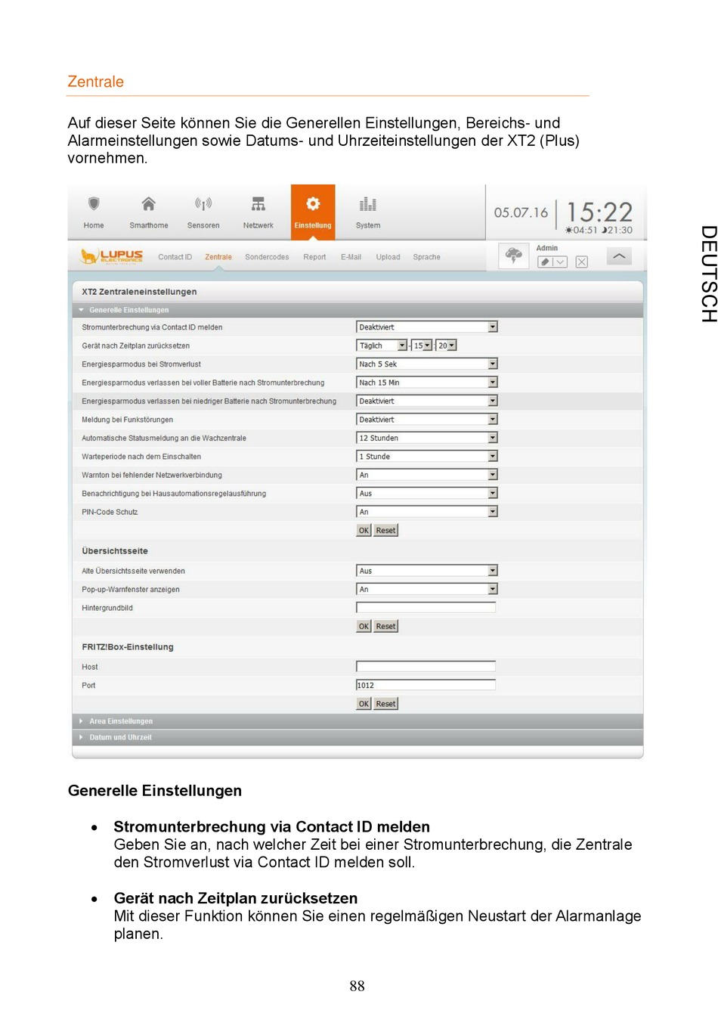Click the FRITZ!Box-Einstellung heading
The image size is (718, 1035).
128,647
